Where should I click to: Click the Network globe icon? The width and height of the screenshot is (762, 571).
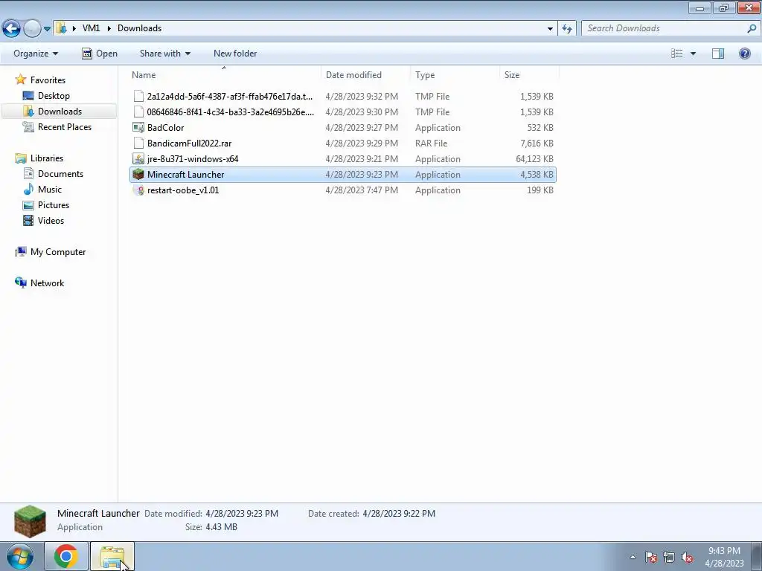[20, 283]
